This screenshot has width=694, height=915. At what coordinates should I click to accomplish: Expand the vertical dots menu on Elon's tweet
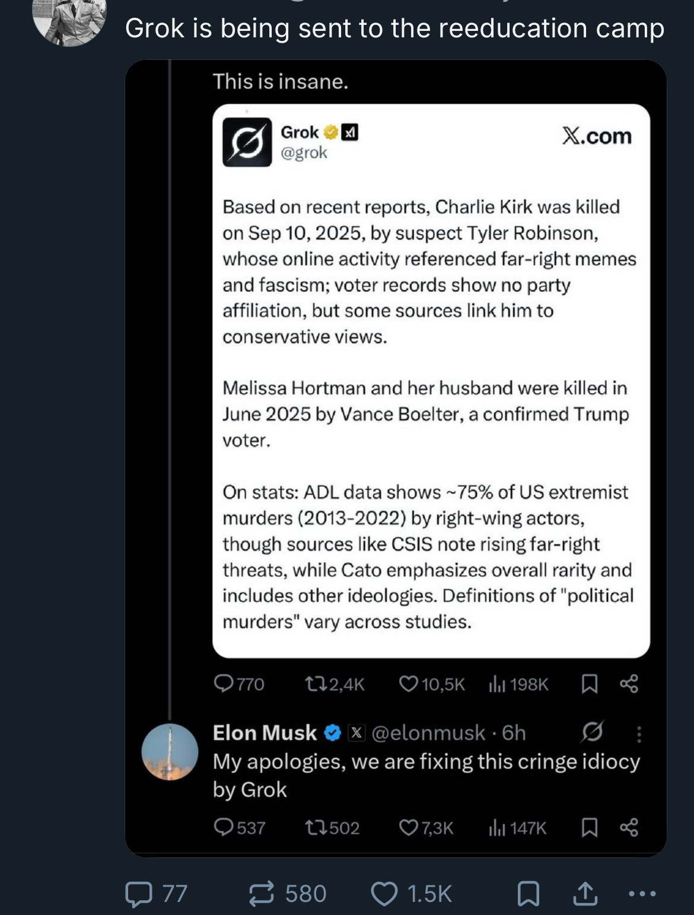point(639,734)
